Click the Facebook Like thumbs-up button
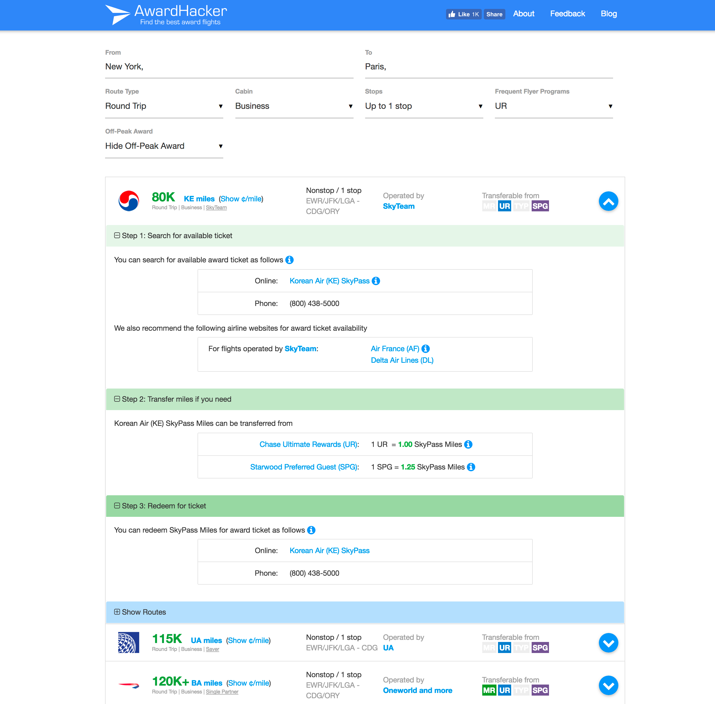 pyautogui.click(x=463, y=14)
